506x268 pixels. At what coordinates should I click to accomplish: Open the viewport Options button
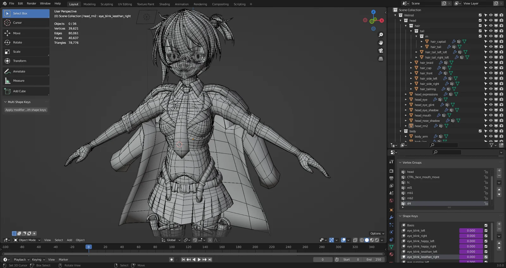377,234
